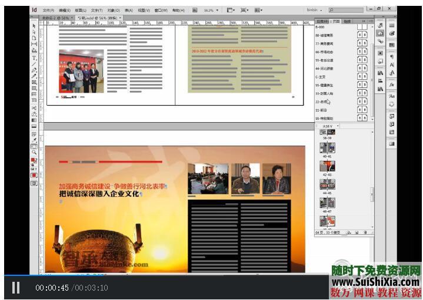Open the 对象(O) menu
Image resolution: width=423 pixels, height=300 pixels.
coord(114,11)
